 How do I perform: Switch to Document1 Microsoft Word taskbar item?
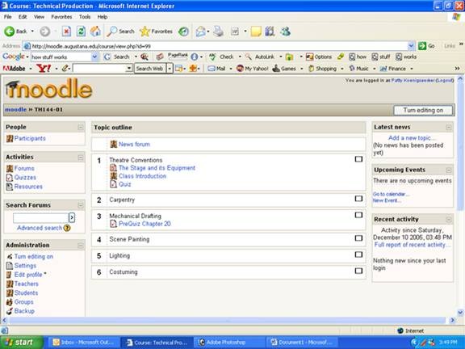(302, 343)
